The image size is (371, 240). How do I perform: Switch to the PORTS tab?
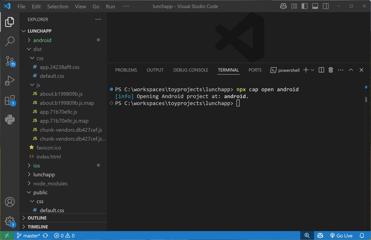255,70
